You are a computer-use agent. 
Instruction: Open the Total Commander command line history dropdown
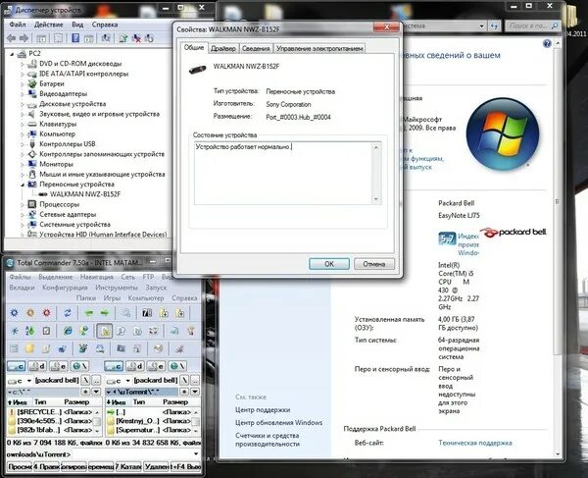(x=196, y=454)
